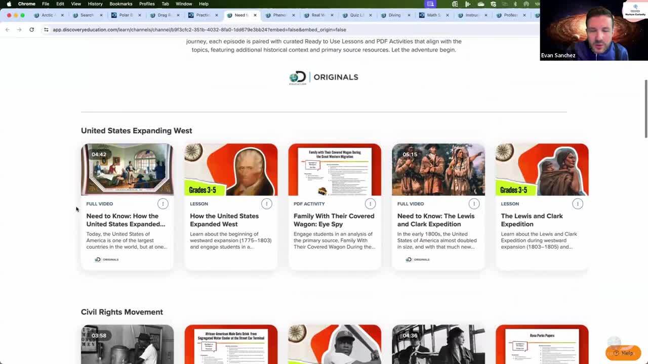The image size is (648, 364).
Task: Click the page vertical scrollbar
Action: (x=645, y=109)
